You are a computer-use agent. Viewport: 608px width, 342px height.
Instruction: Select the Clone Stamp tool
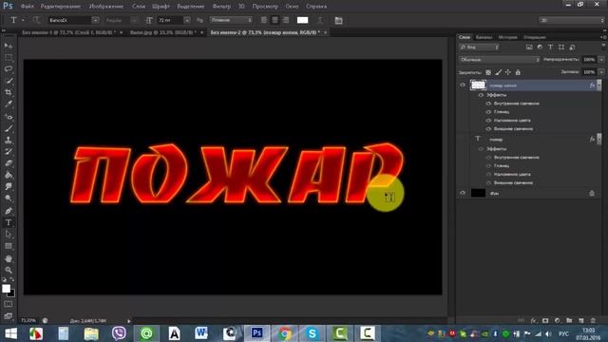pos(9,140)
